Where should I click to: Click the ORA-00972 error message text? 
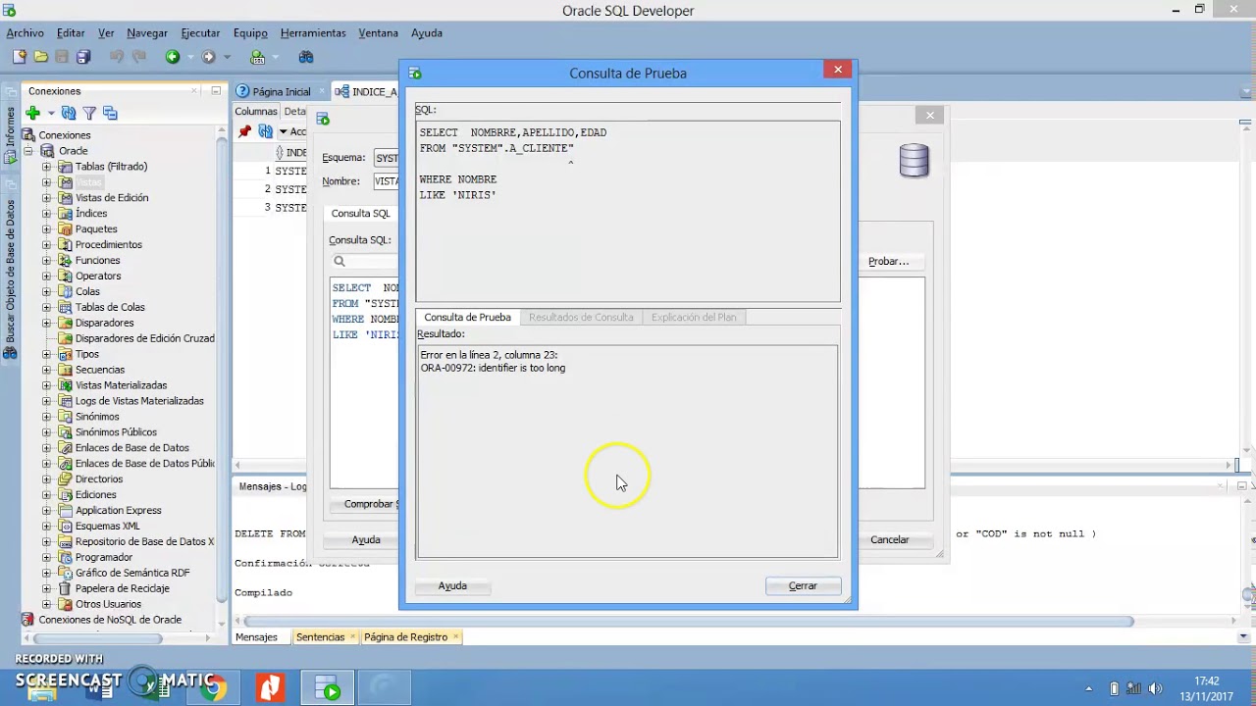pyautogui.click(x=493, y=368)
